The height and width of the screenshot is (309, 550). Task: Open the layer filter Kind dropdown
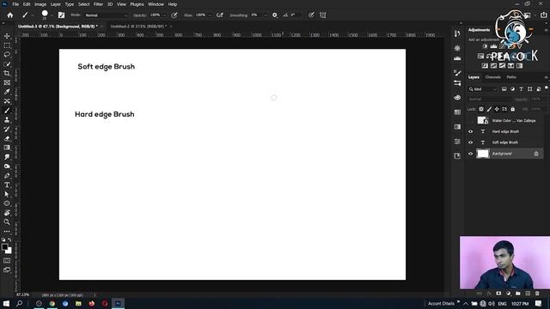click(483, 89)
